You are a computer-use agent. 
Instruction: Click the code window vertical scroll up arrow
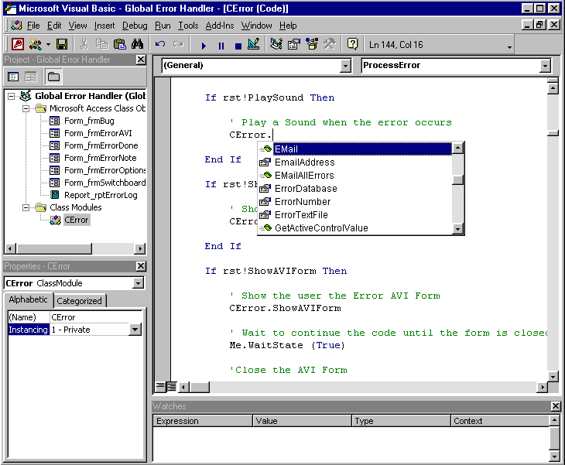(x=553, y=88)
